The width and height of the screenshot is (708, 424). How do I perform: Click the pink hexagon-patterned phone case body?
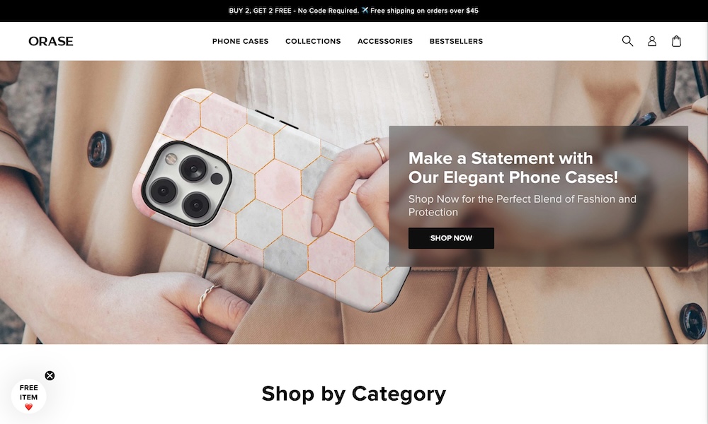click(x=271, y=199)
